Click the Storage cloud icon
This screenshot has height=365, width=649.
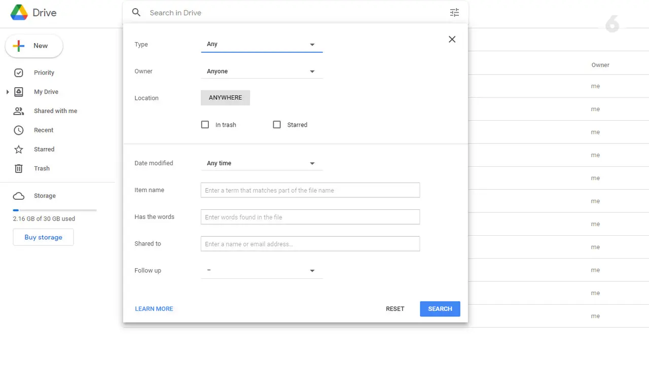point(19,196)
